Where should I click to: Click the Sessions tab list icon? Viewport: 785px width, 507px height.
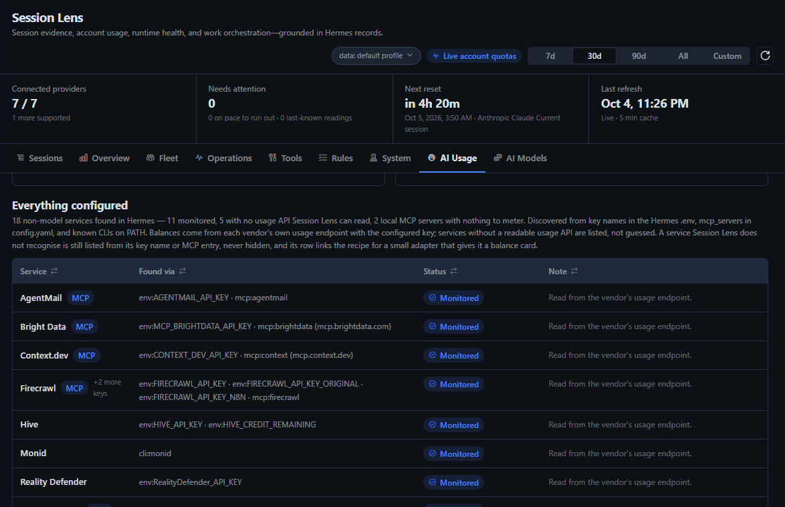pos(21,158)
